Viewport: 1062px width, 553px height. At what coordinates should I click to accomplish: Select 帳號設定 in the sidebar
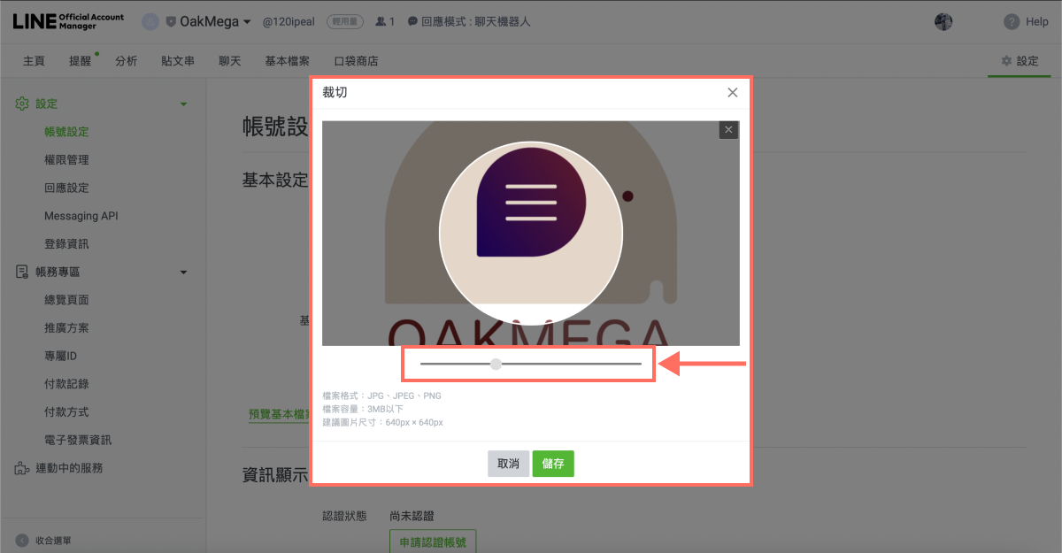click(x=66, y=132)
